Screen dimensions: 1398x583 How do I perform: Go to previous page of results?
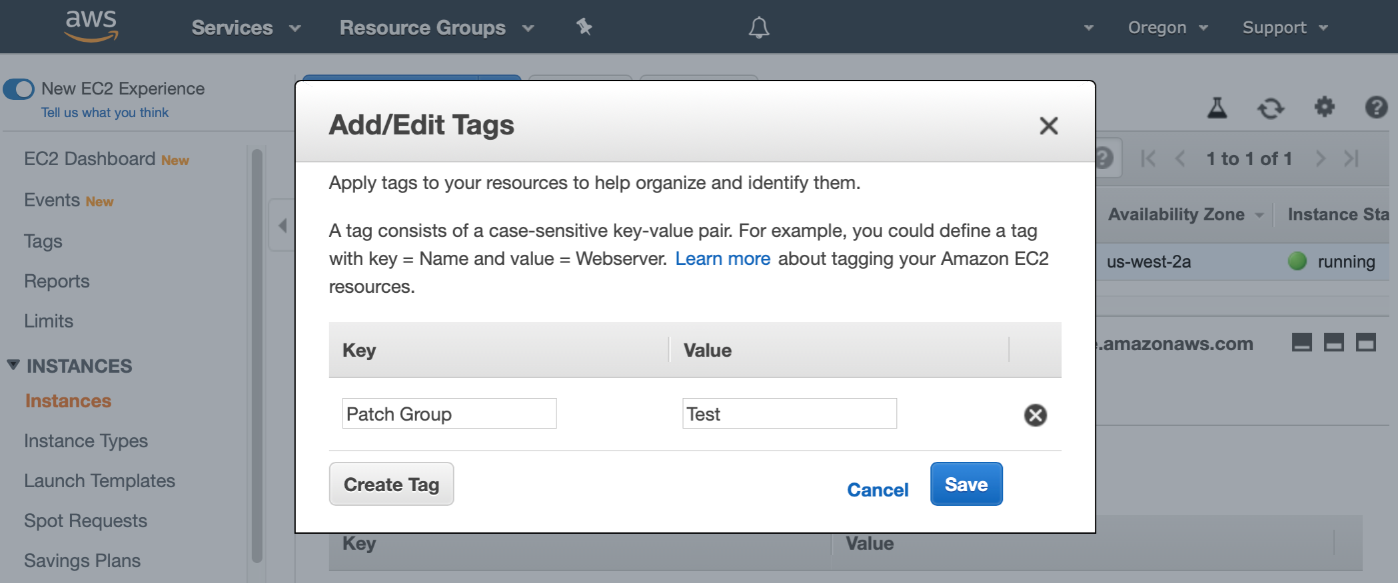coord(1180,158)
